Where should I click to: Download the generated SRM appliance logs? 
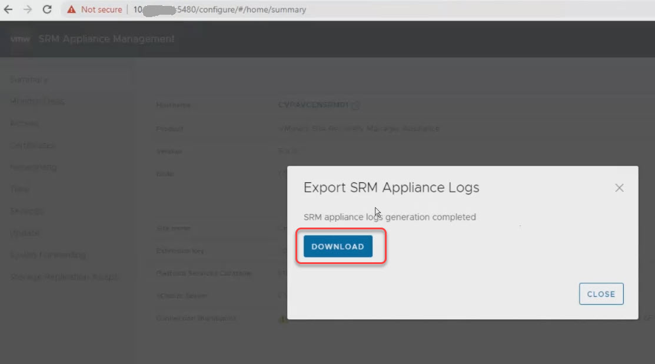[338, 246]
